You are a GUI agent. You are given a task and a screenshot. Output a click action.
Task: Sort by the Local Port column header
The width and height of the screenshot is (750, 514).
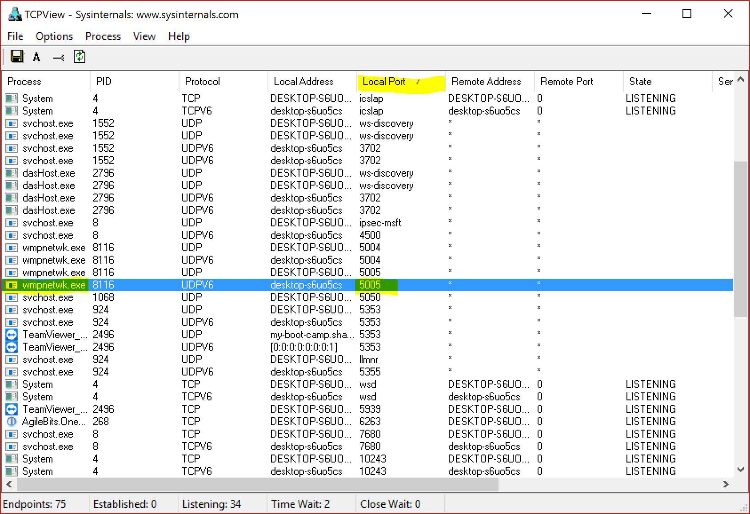coord(401,82)
